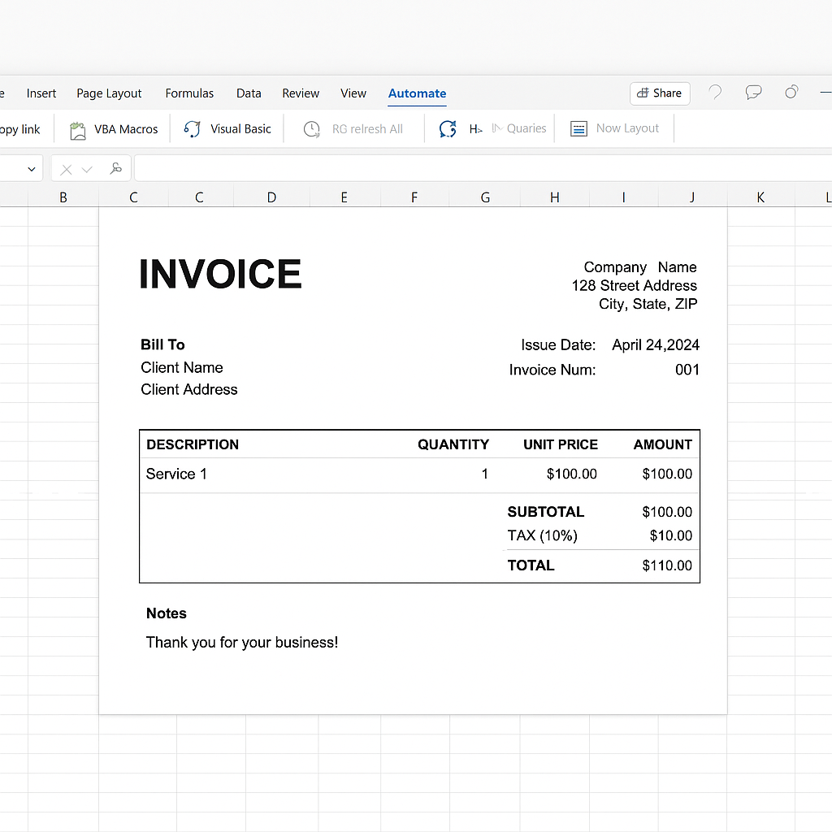The width and height of the screenshot is (832, 832).
Task: Click the RG refresh All clock icon
Action: click(x=311, y=129)
